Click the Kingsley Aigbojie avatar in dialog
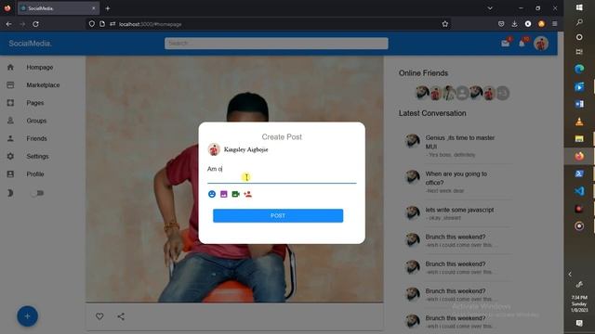595x334 pixels. click(214, 149)
